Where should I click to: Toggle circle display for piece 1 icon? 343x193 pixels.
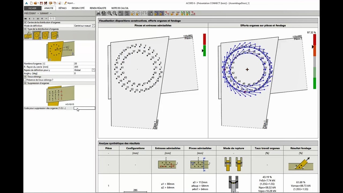tap(133, 13)
